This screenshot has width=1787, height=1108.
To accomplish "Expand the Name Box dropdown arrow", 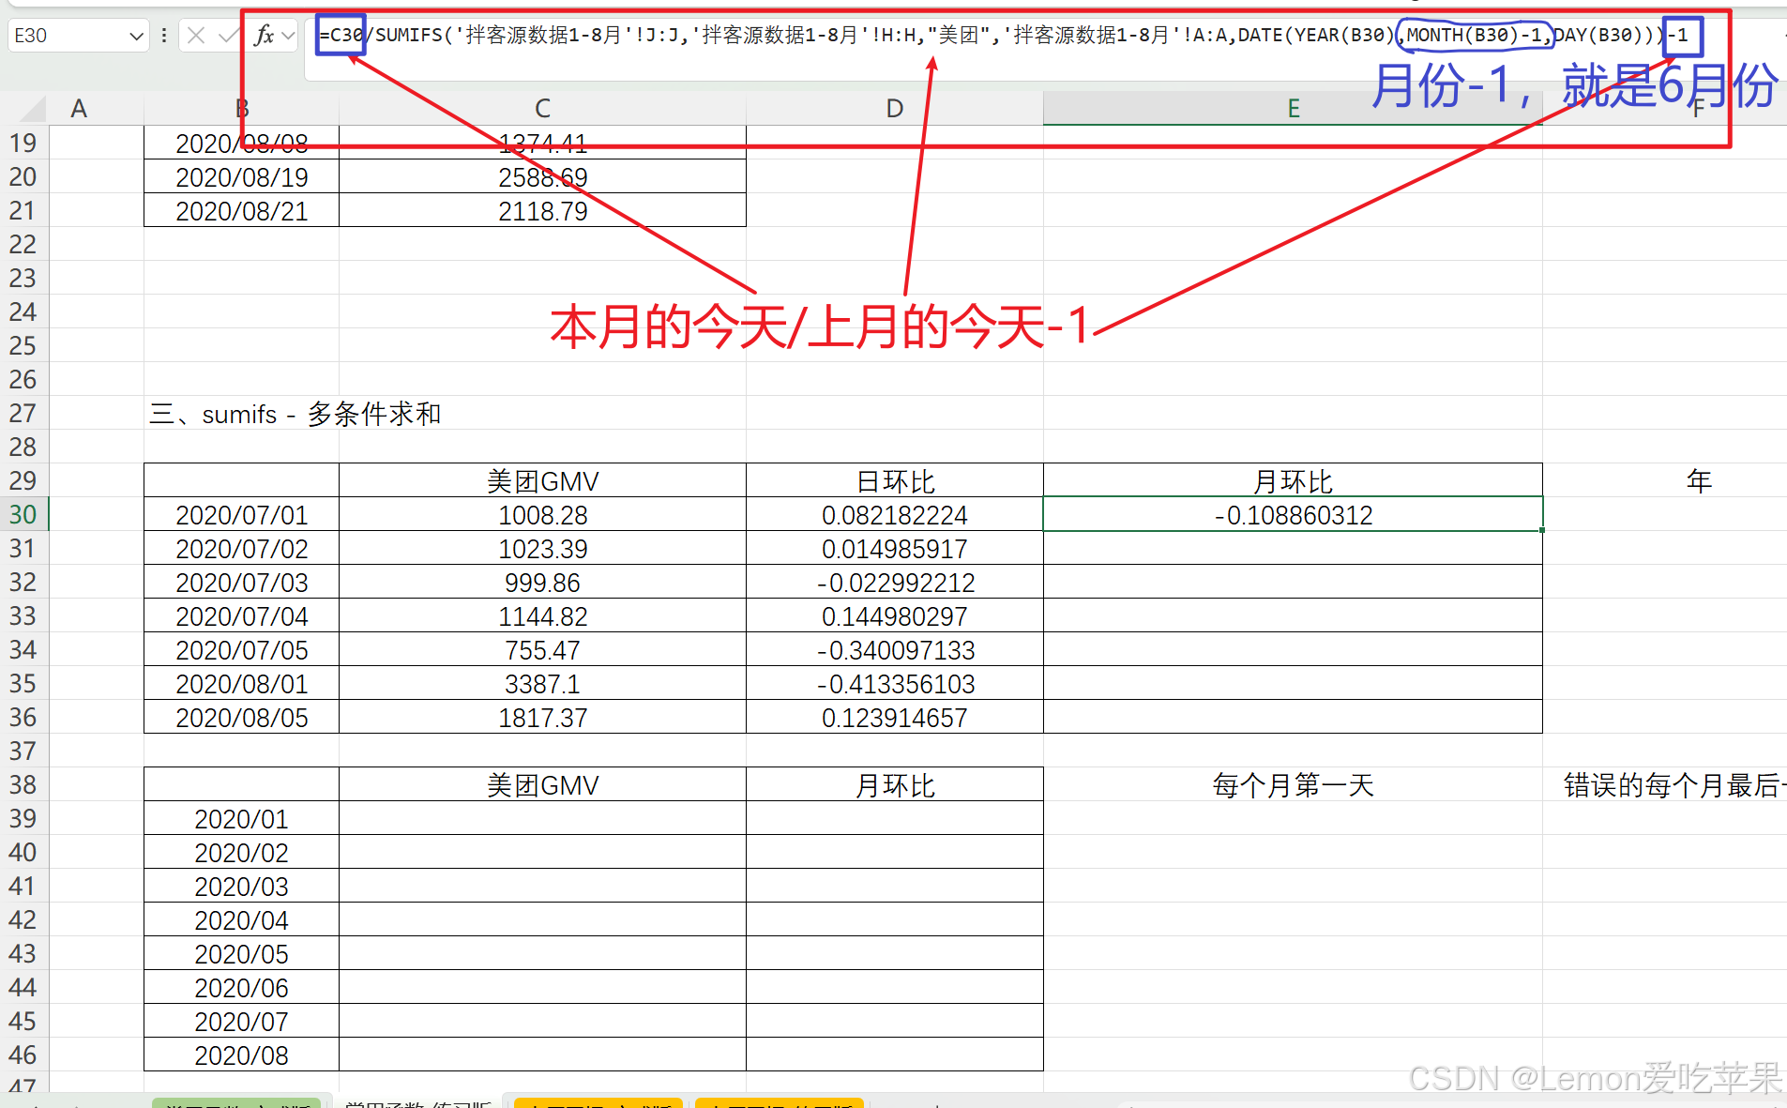I will click(136, 37).
